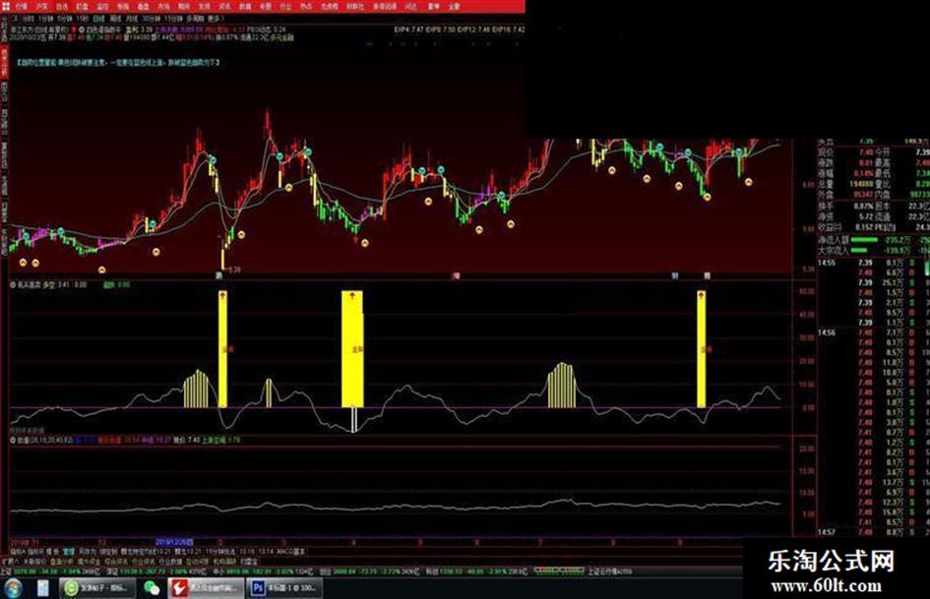Image resolution: width=930 pixels, height=599 pixels.
Task: Click the green 净流入额 progress bar
Action: (864, 240)
